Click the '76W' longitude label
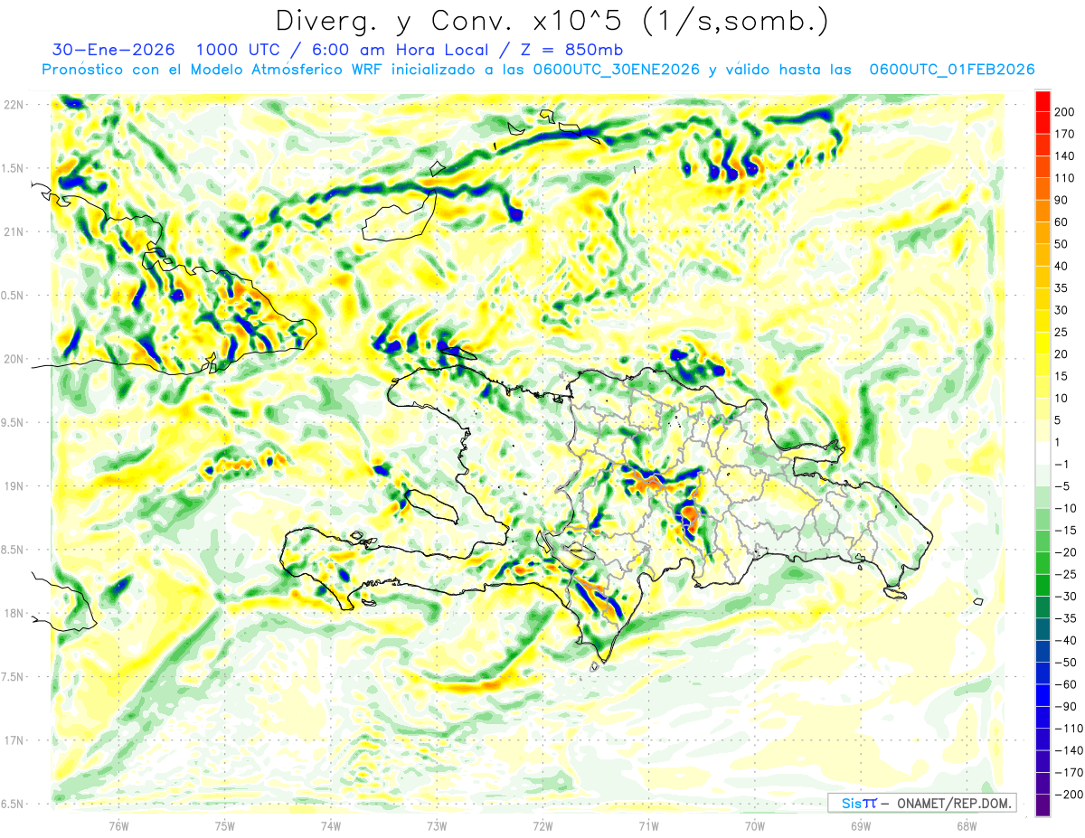 click(x=118, y=824)
